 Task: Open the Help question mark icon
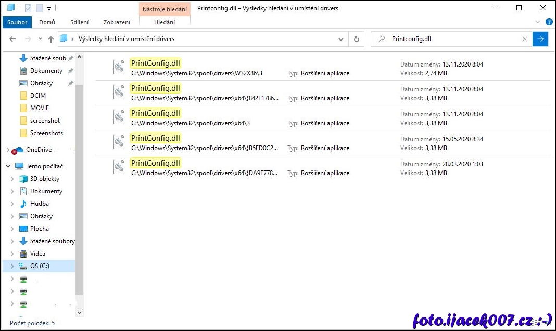point(549,22)
